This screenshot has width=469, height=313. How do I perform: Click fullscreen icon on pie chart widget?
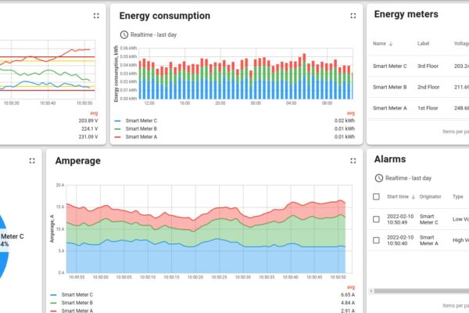32,160
